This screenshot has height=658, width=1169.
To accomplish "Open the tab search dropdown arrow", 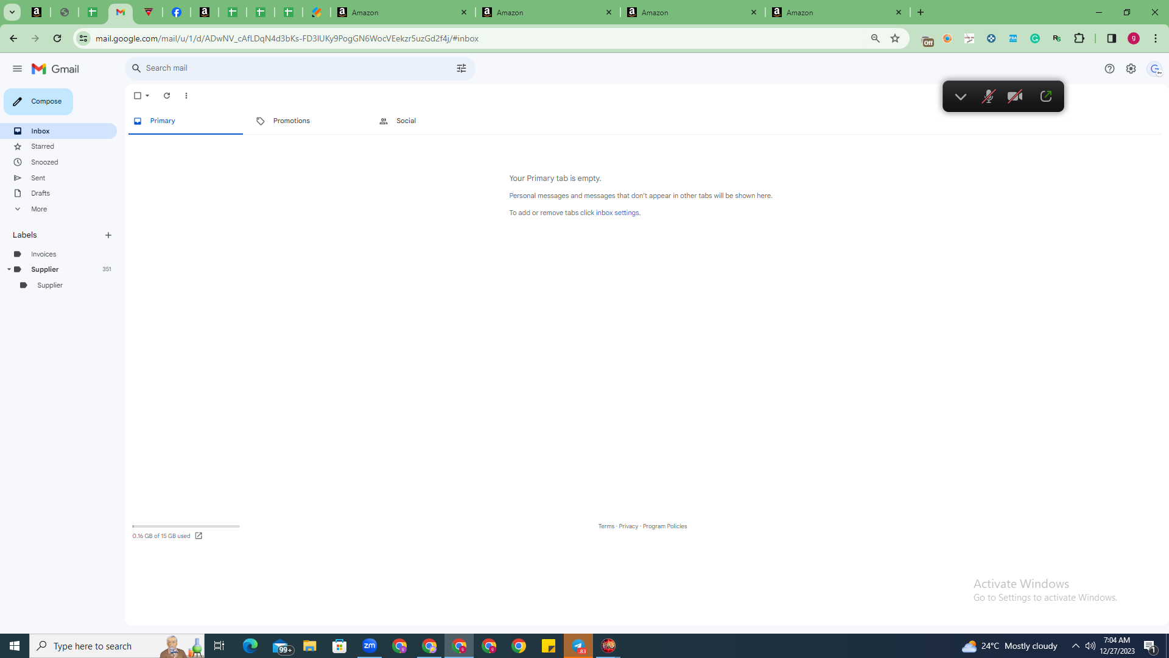I will click(x=12, y=12).
